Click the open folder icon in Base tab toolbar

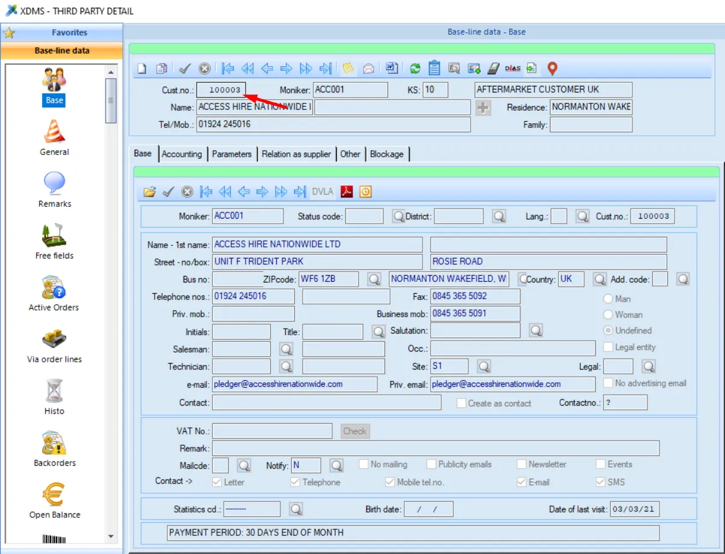click(x=150, y=192)
